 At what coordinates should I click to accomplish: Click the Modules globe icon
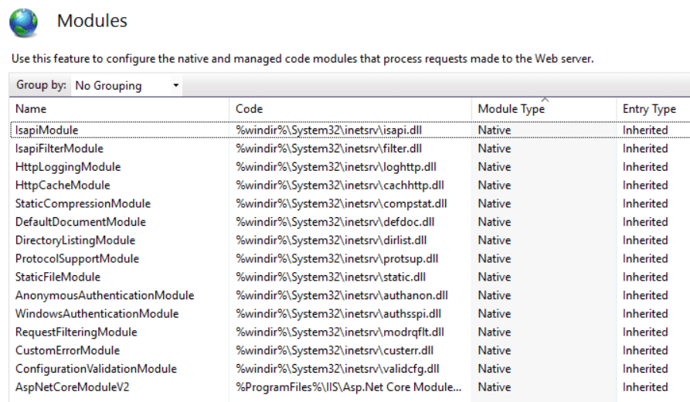22,22
